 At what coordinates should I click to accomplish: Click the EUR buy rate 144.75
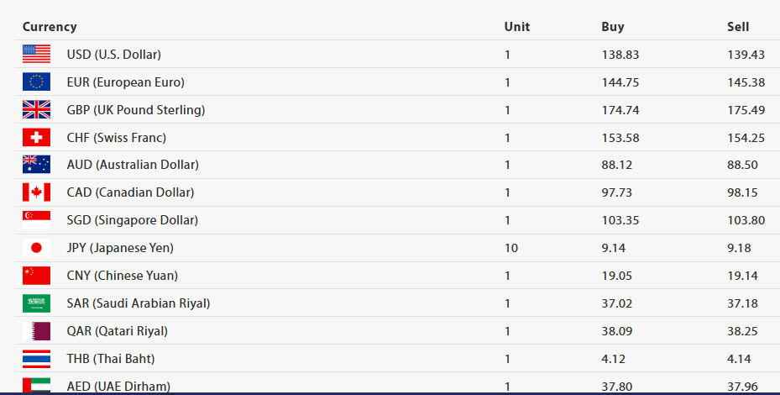point(620,82)
